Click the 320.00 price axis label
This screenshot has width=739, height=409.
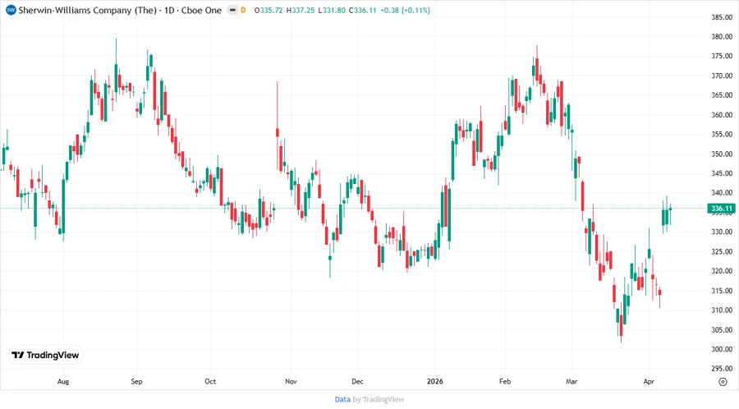[722, 270]
